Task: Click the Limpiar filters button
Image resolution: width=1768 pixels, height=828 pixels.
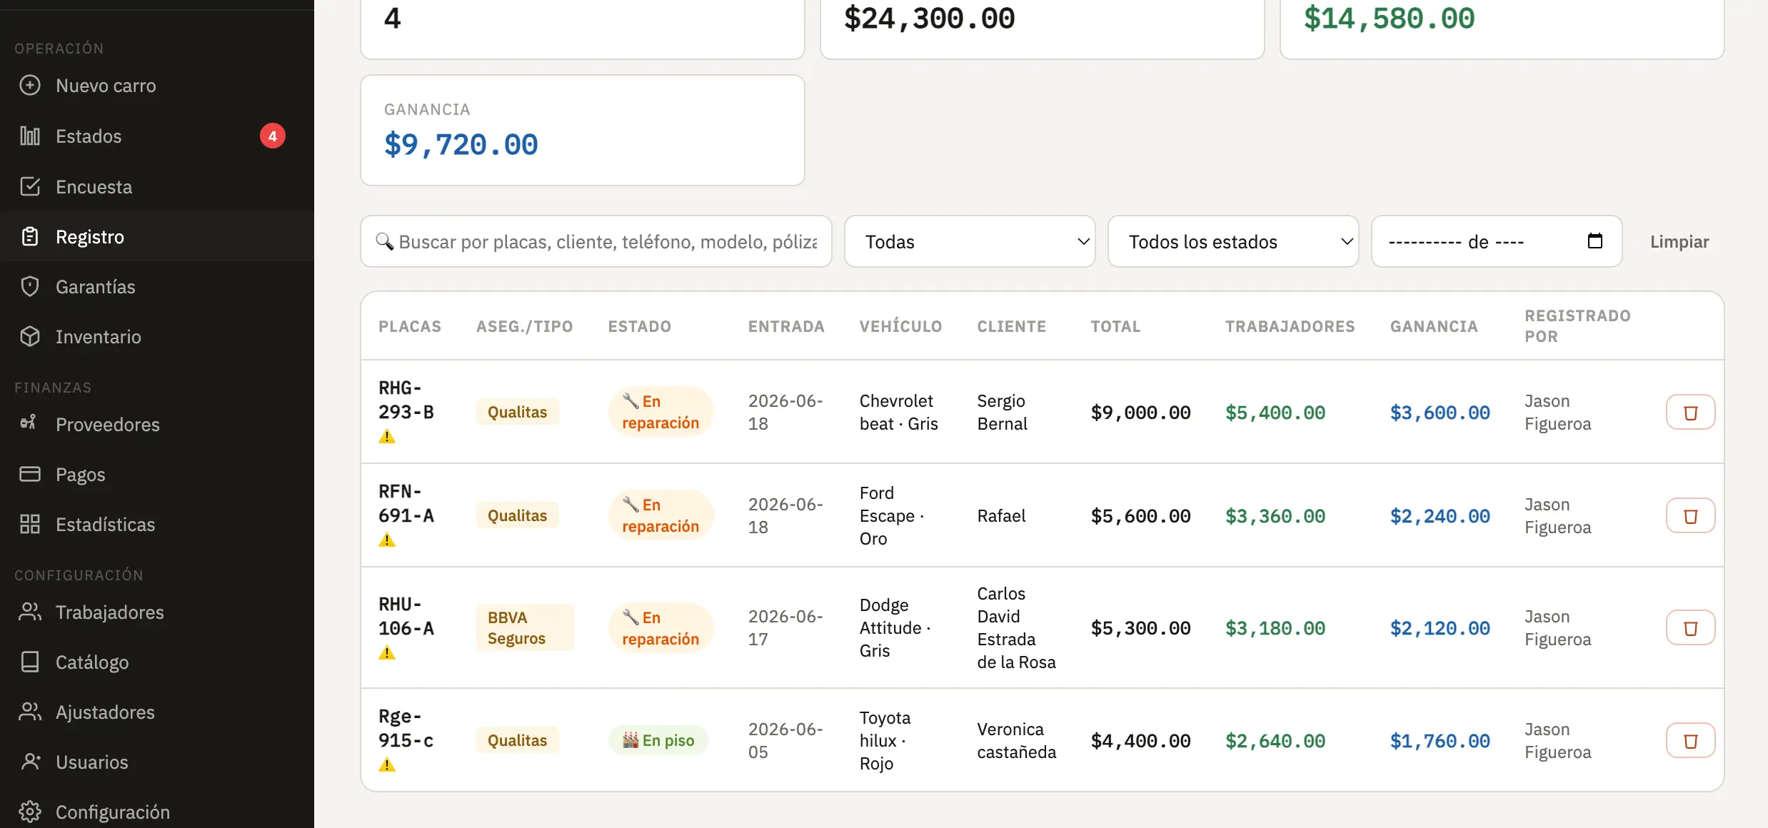Action: pos(1679,241)
